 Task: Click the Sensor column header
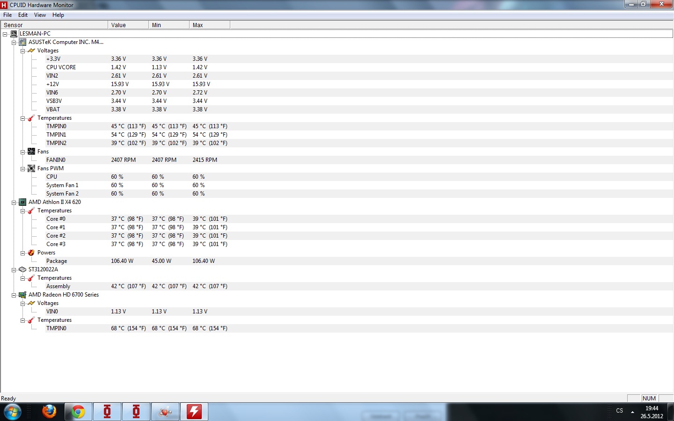54,25
